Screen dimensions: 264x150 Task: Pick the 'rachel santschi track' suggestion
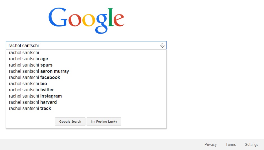[86, 109]
